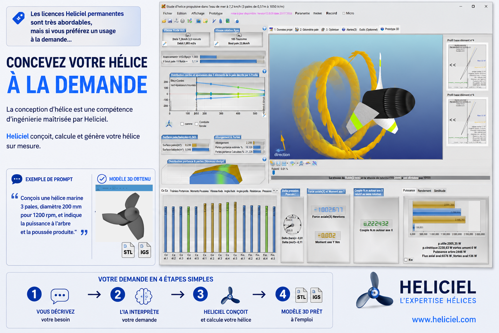Click the IGS file icon under Modèle 3D obtenu

[145, 250]
